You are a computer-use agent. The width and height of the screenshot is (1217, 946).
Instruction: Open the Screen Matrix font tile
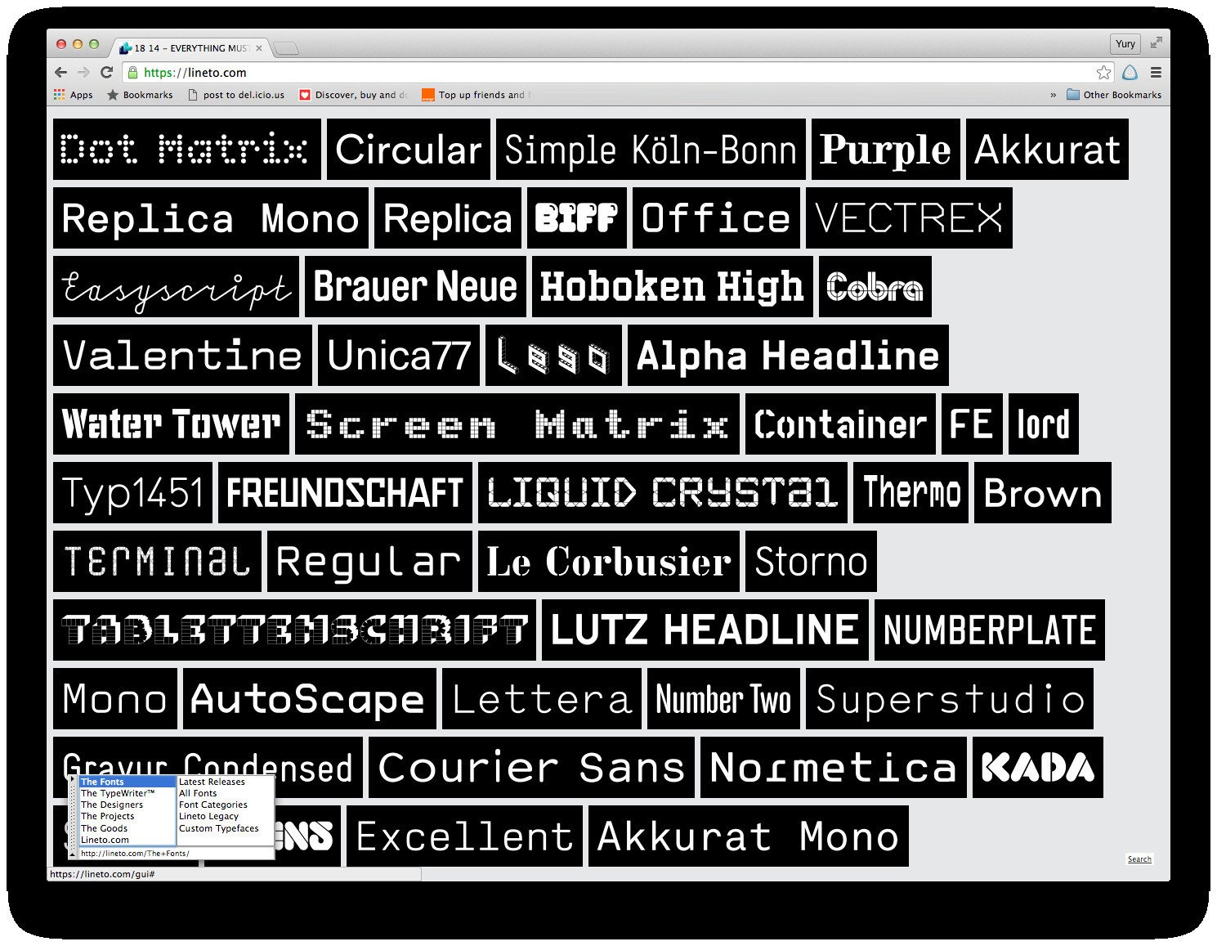tap(517, 424)
